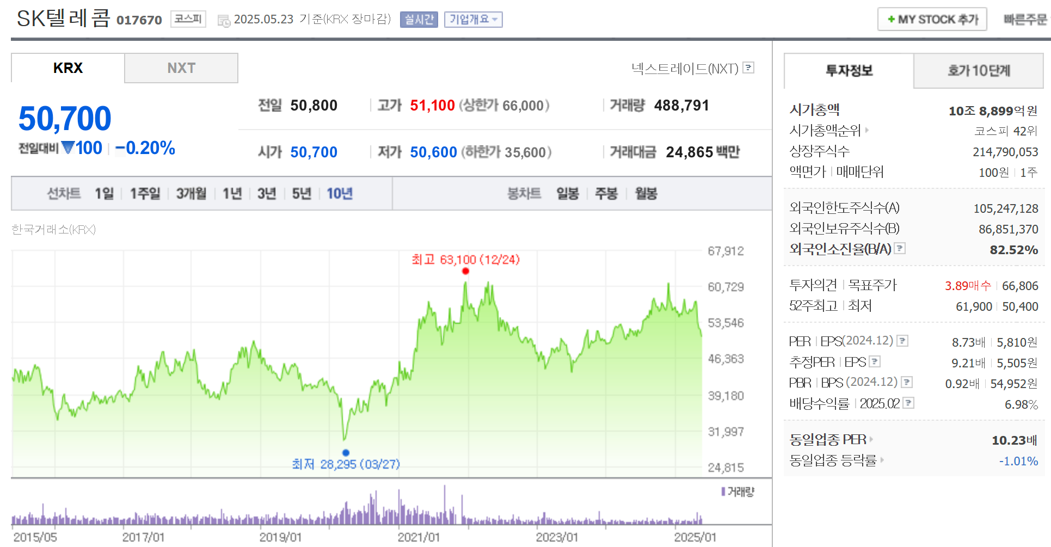The height and width of the screenshot is (547, 1051).
Task: Open help icon next to 배당수익률 2025.02
Action: click(x=908, y=403)
